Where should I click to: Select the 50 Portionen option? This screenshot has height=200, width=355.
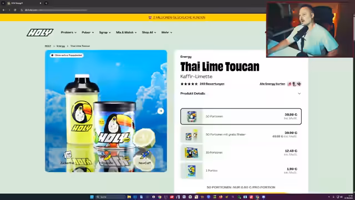click(x=241, y=116)
